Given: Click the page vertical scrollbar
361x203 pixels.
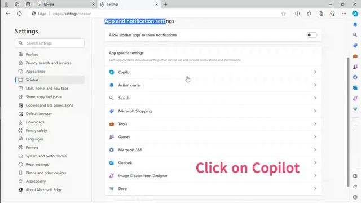Looking at the screenshot, I should click(x=348, y=122).
